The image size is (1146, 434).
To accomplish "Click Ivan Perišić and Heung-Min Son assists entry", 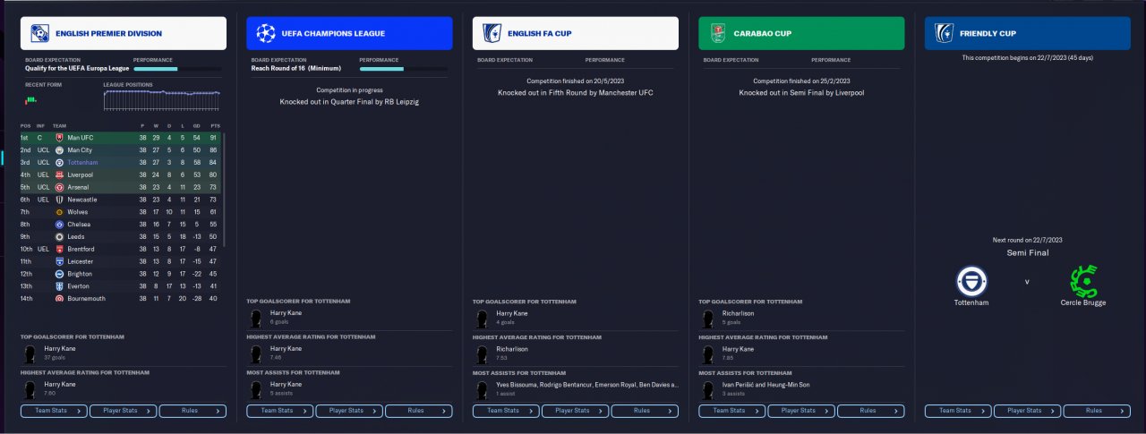I will pyautogui.click(x=765, y=383).
